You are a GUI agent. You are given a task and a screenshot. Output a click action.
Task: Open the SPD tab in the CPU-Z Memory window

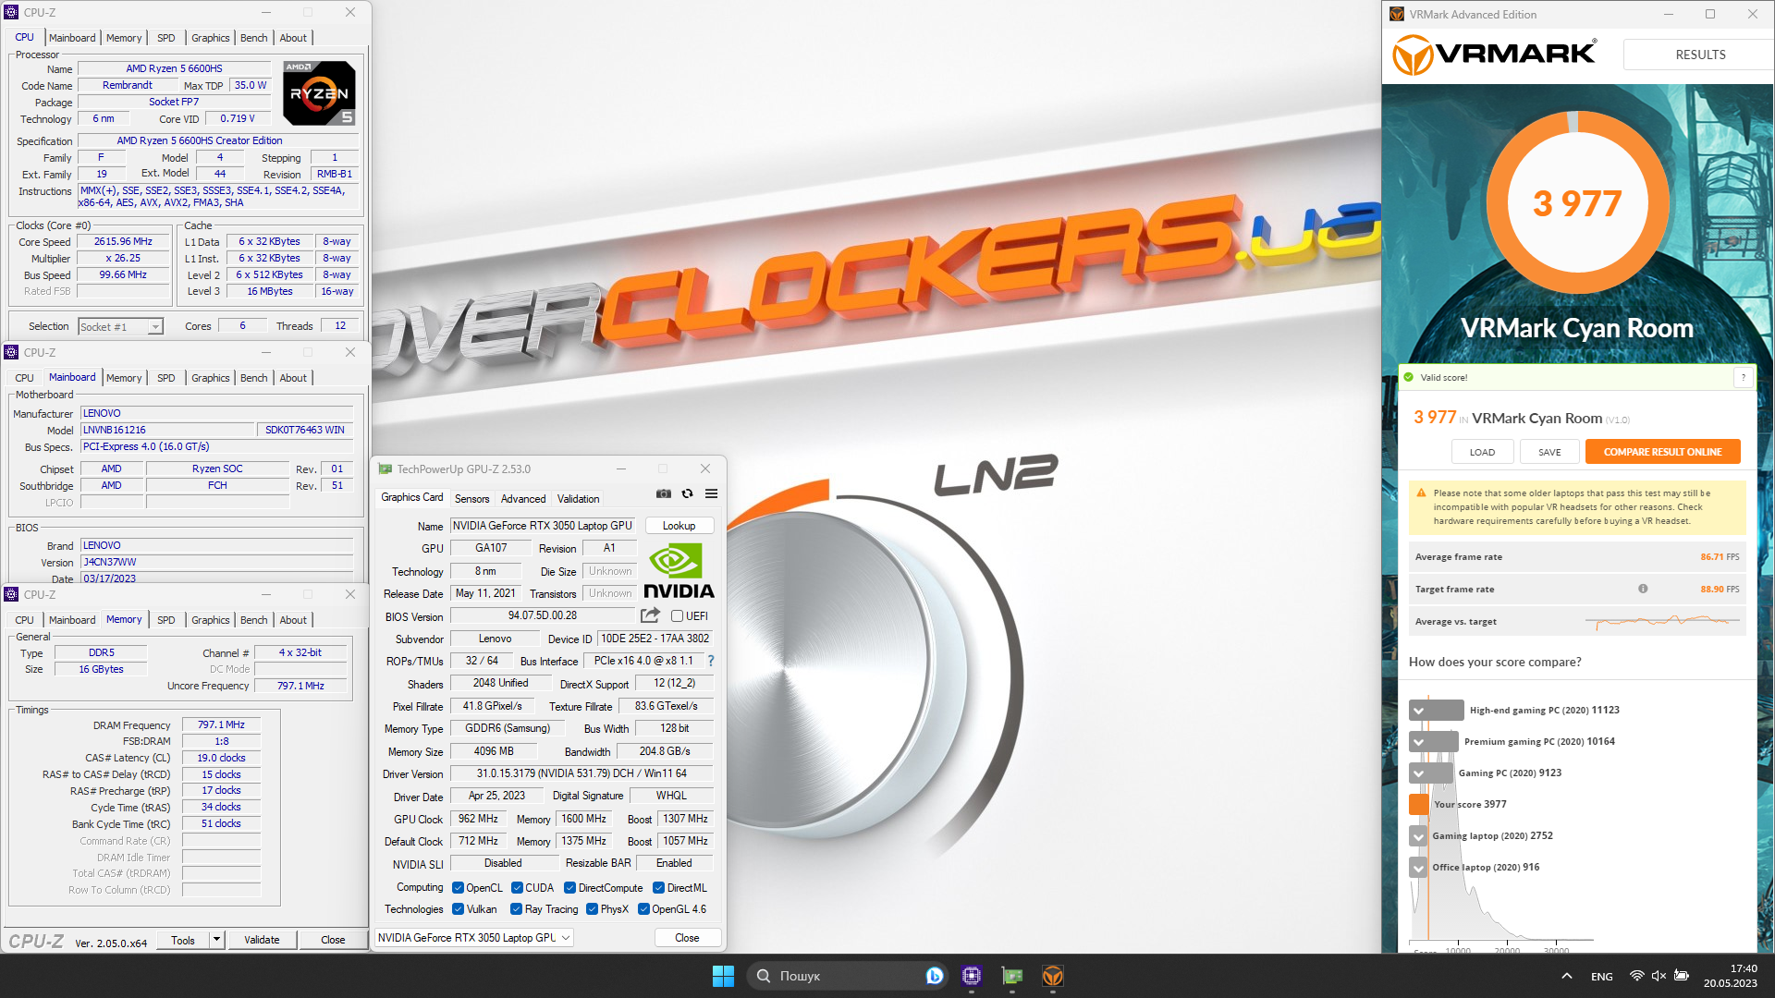coord(165,620)
